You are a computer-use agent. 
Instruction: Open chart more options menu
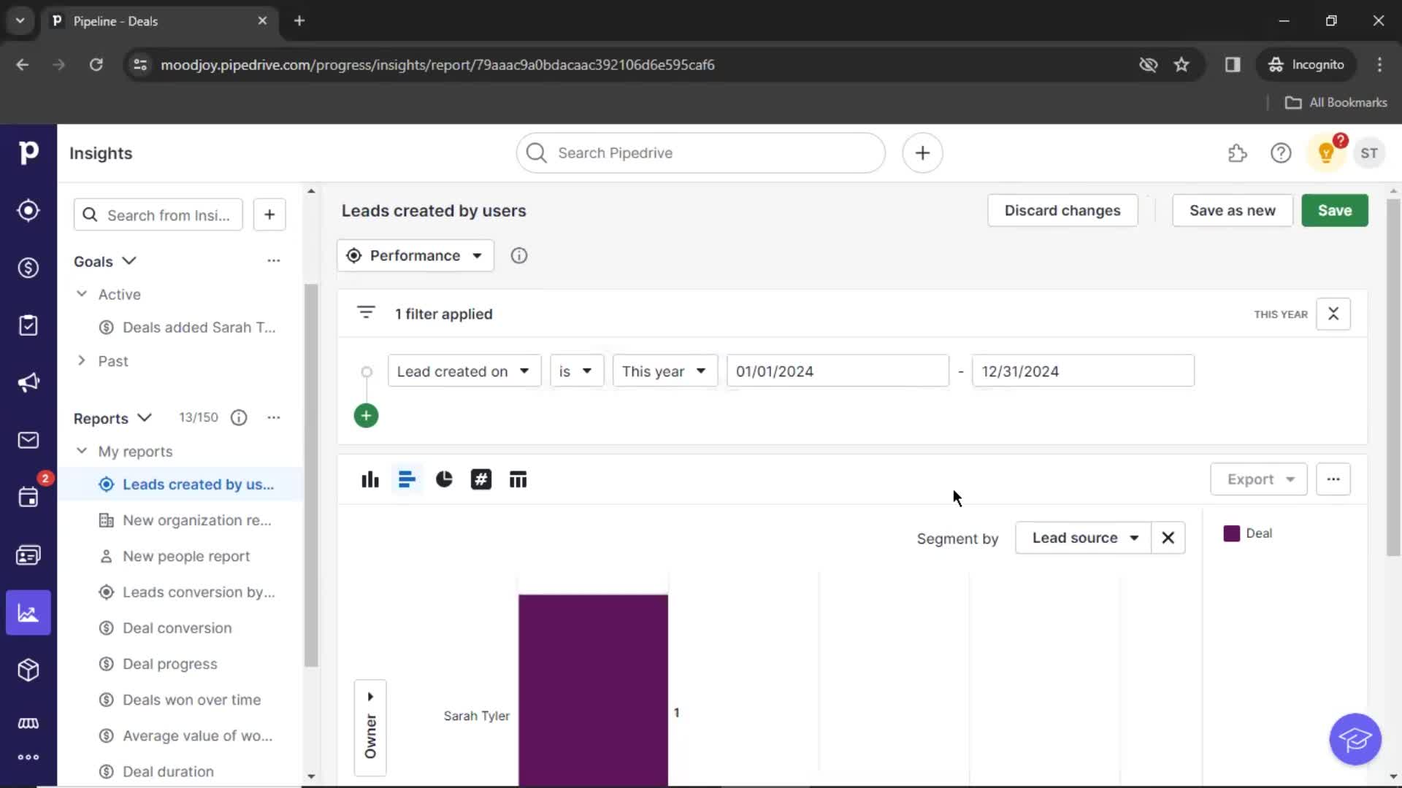pos(1333,479)
